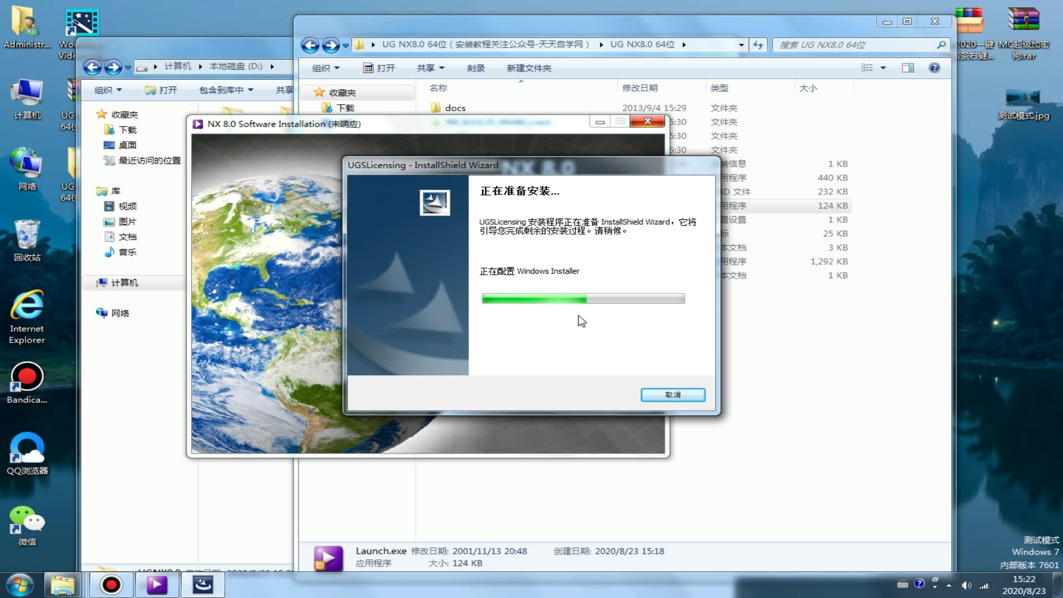Screen dimensions: 1063x598
Task: Click 刻录 in the explorer toolbar
Action: 476,68
